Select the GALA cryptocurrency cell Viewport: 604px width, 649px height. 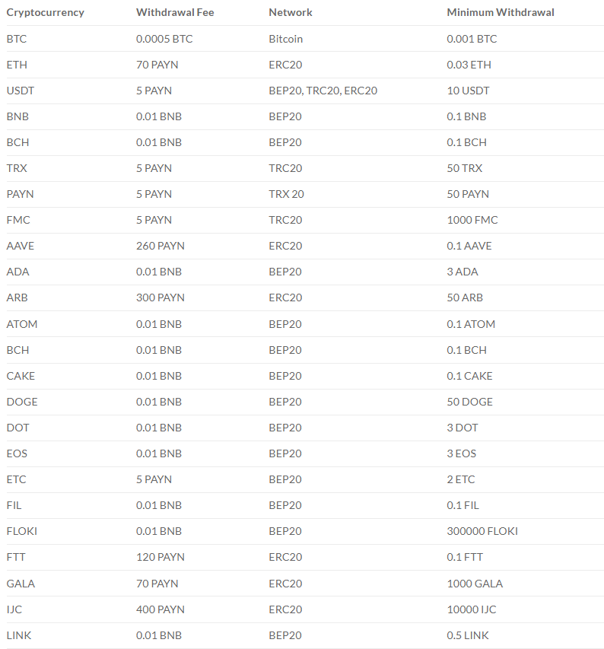click(x=21, y=584)
